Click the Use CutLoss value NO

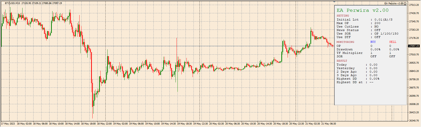pyautogui.click(x=376, y=27)
